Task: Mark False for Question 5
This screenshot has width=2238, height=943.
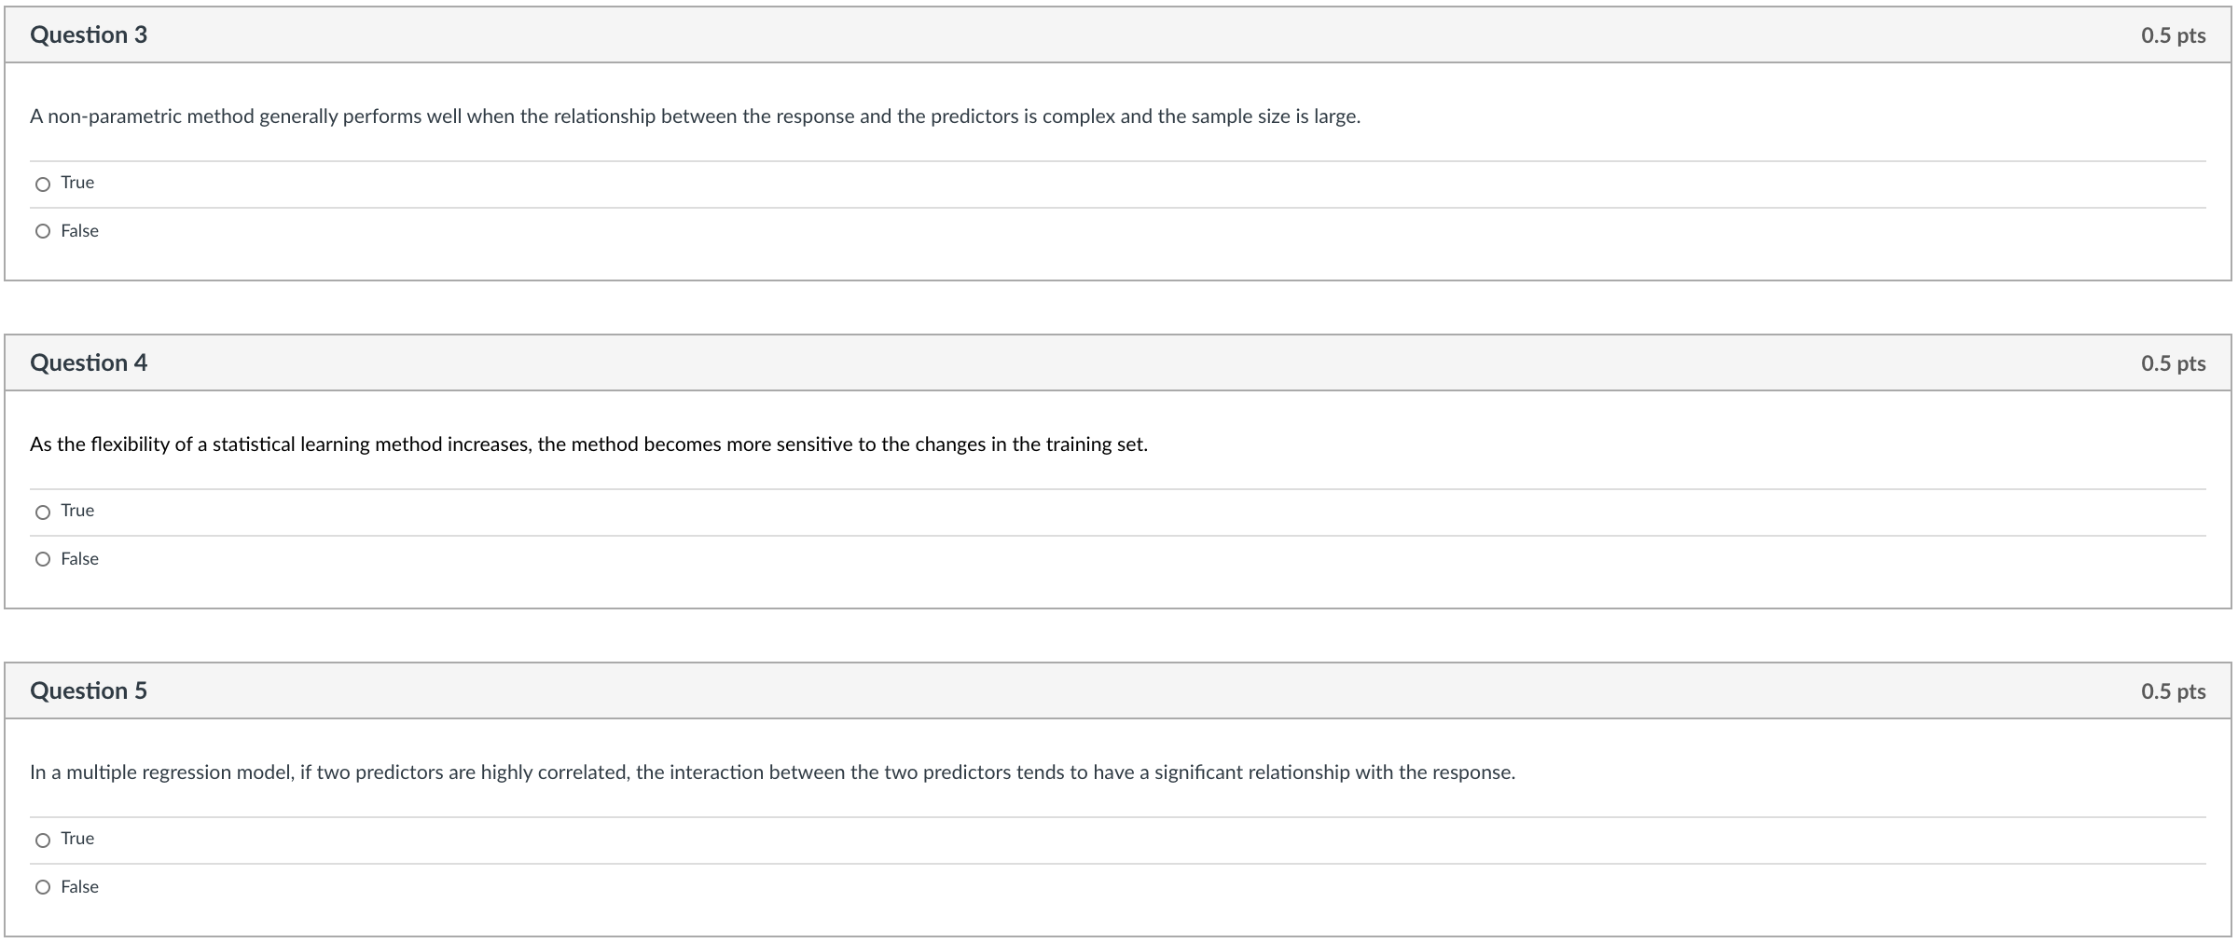Action: click(43, 887)
